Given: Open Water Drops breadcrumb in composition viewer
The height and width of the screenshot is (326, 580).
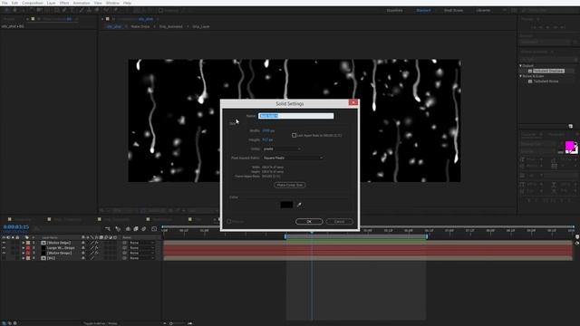Looking at the screenshot, I should pyautogui.click(x=140, y=26).
